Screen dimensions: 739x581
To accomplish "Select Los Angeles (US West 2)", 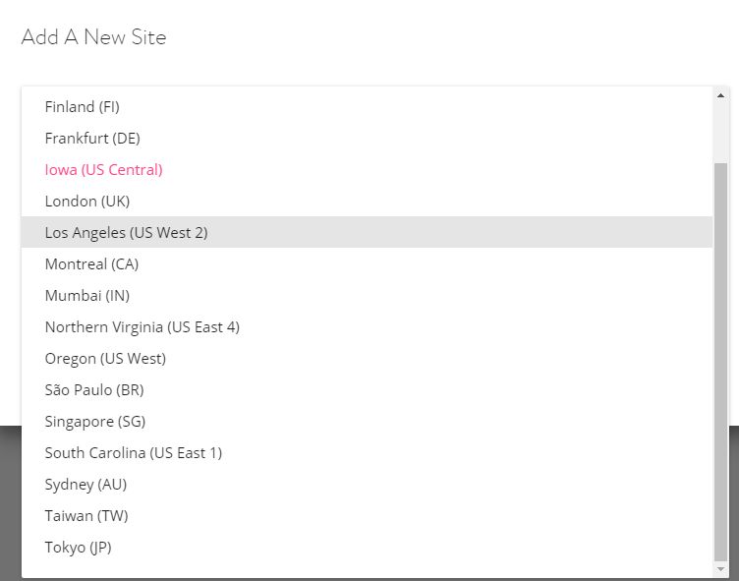I will pos(126,232).
